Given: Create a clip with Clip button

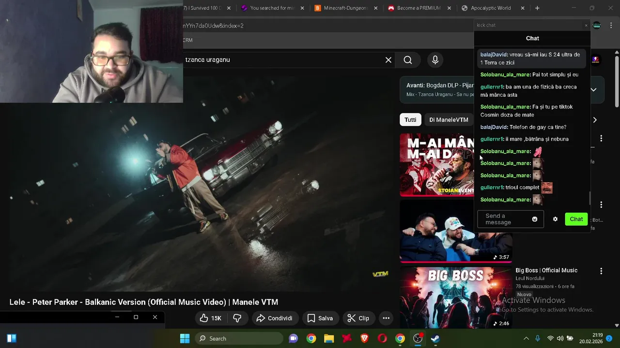Looking at the screenshot, I should 358,318.
